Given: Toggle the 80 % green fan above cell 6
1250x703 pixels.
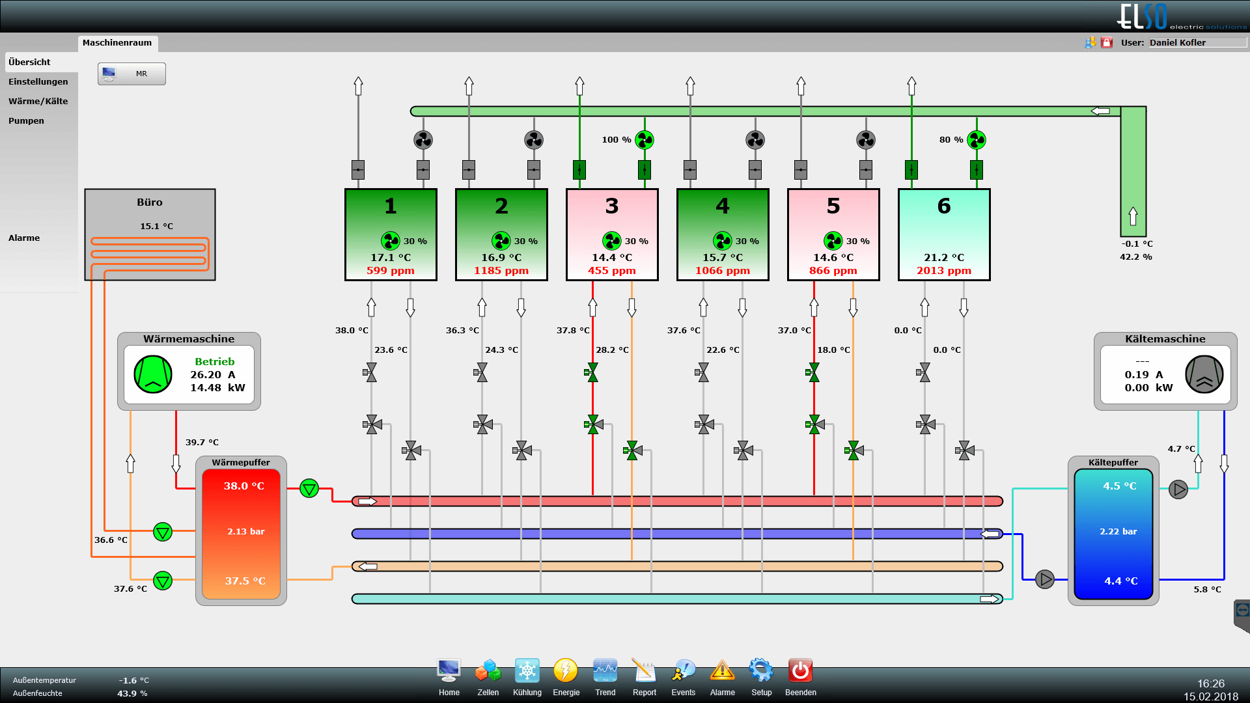Looking at the screenshot, I should [x=977, y=140].
